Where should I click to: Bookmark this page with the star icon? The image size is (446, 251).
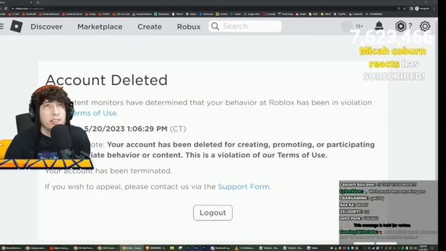click(404, 8)
